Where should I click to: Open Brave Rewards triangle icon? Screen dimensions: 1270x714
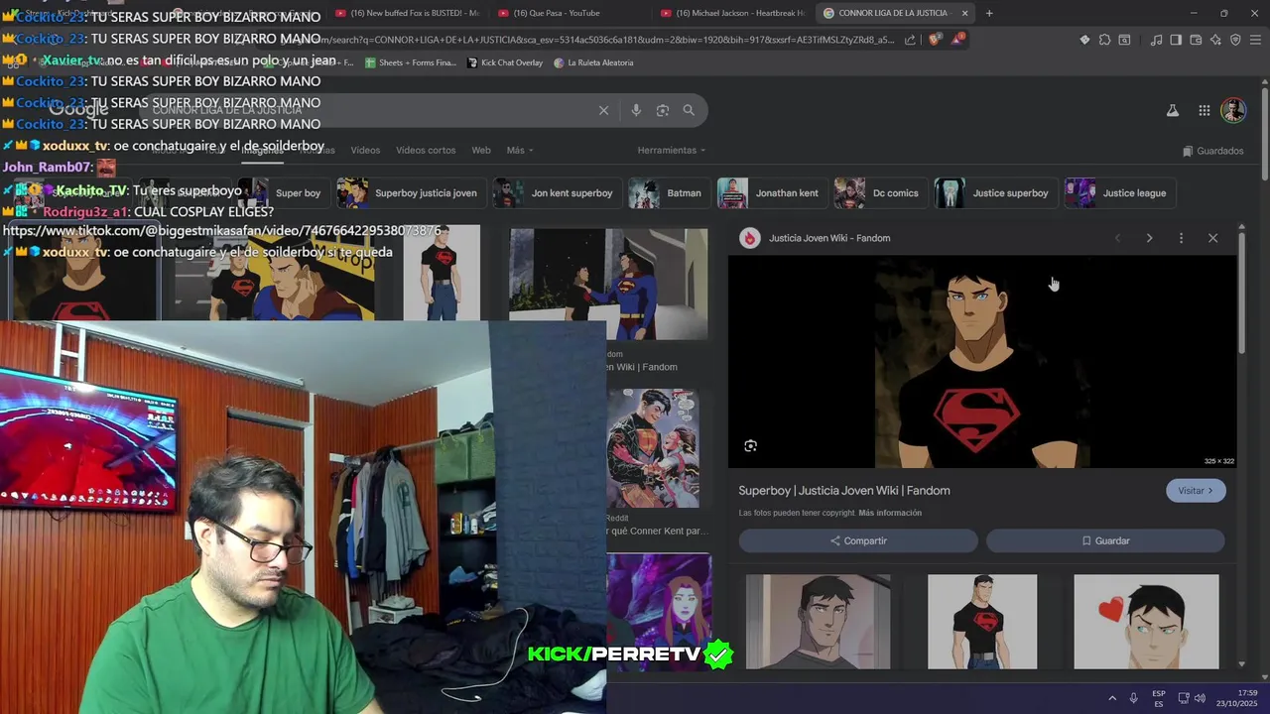pos(956,40)
